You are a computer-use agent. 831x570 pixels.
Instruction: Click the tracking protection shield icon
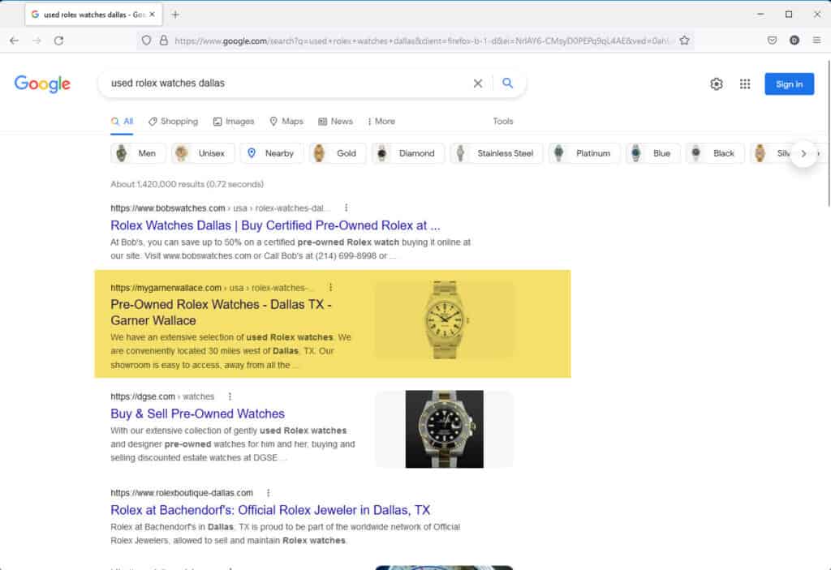(x=146, y=41)
